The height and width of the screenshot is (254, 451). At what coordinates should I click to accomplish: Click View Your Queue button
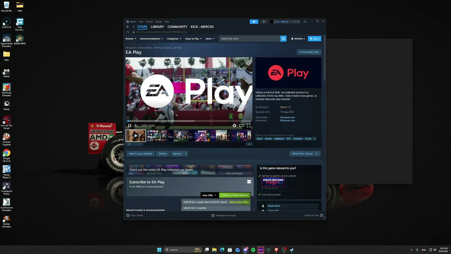[x=305, y=153]
